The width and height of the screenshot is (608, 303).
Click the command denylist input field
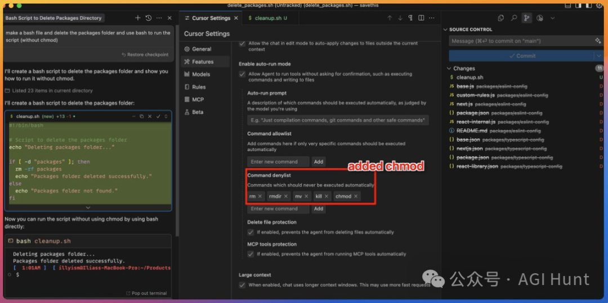coord(278,209)
